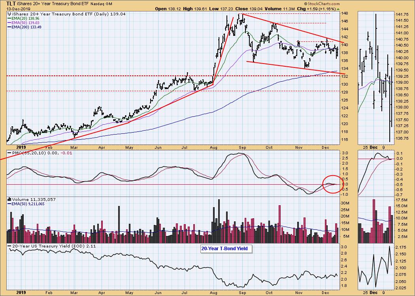The image size is (415, 296).
Task: Click the 2019 label at chart bottom
Action: tap(21, 292)
